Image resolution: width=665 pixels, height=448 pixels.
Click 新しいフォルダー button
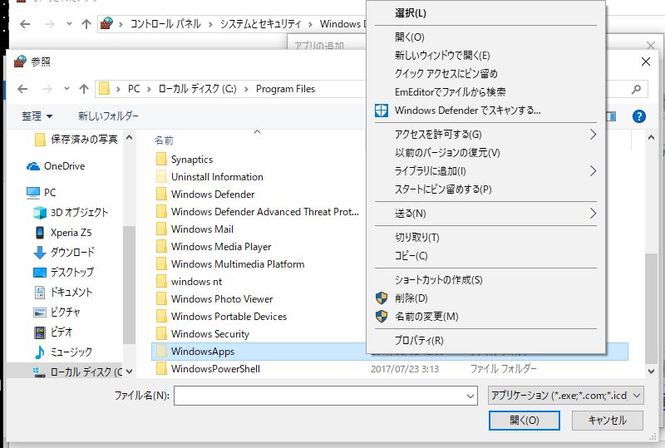pos(108,116)
